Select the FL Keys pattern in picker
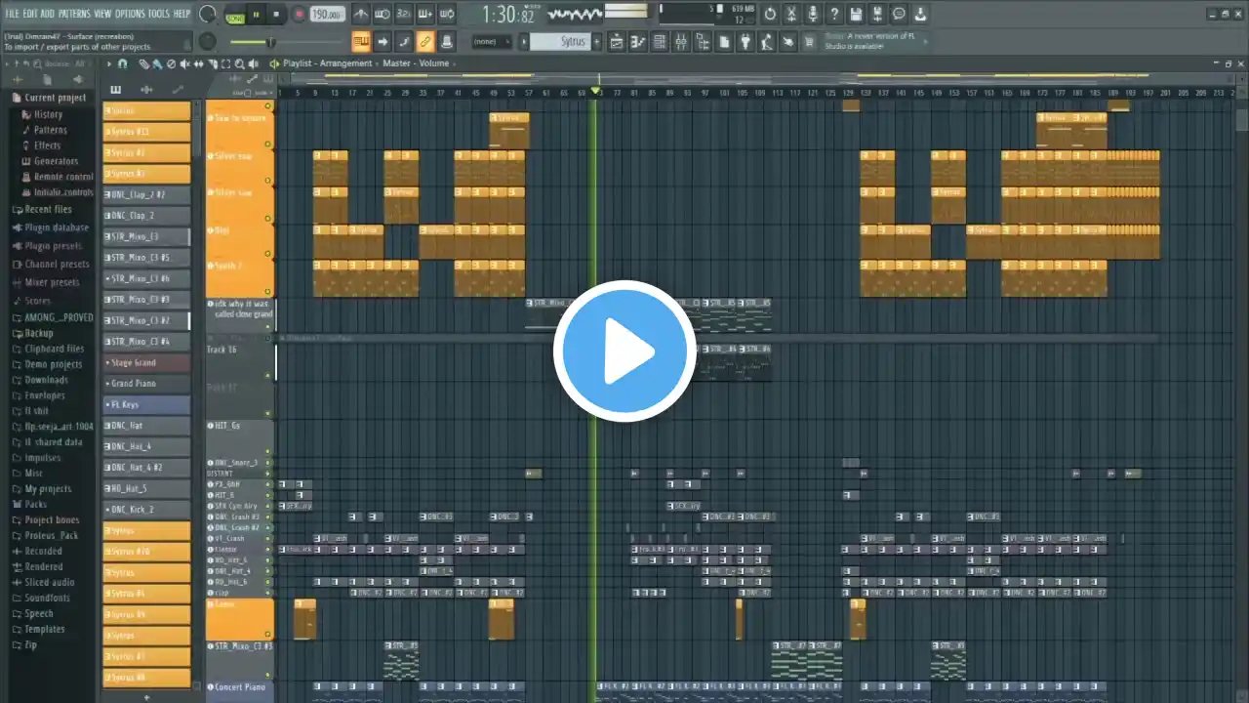 (146, 404)
